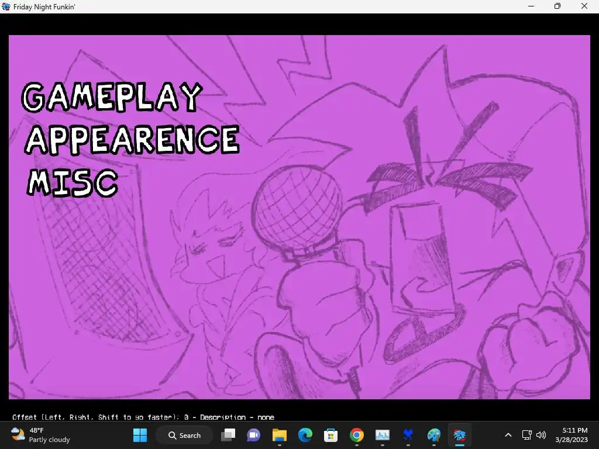Open Task View on the taskbar
Screen dimensions: 599x449
(x=229, y=435)
